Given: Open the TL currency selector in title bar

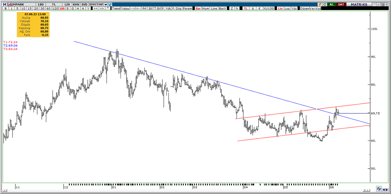Looking at the screenshot, I should 54,4.
